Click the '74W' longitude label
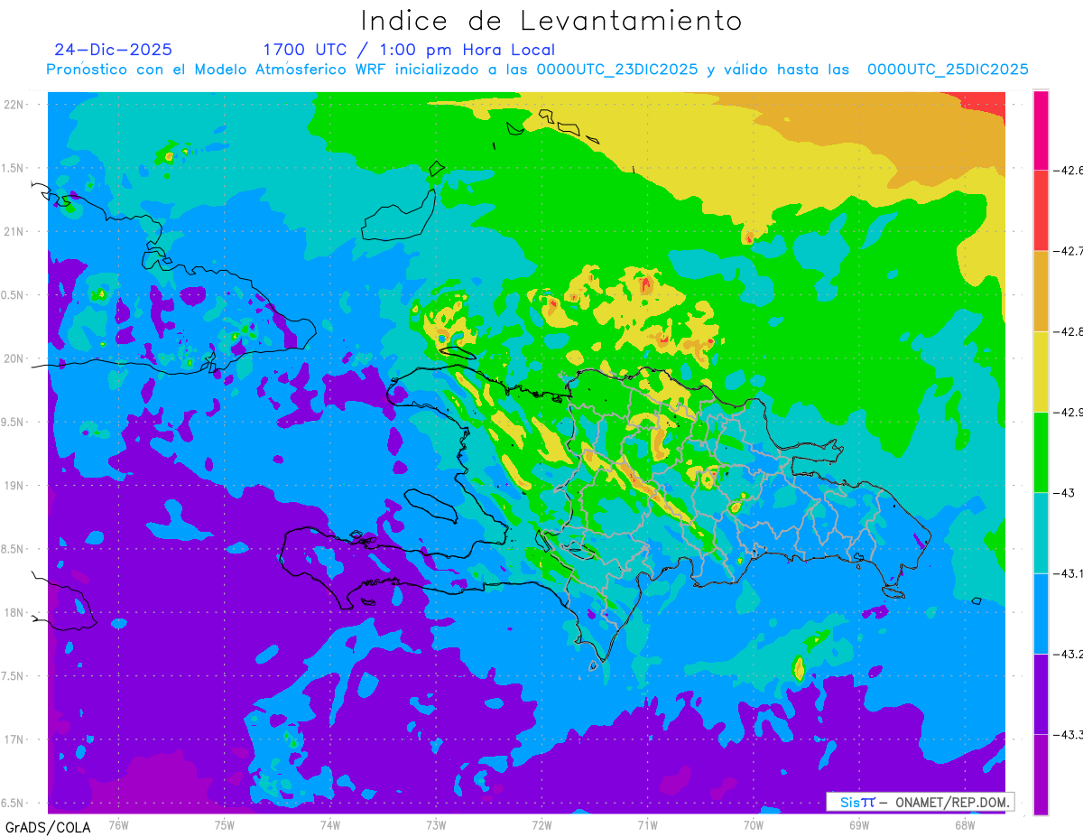Image resolution: width=1083 pixels, height=837 pixels. [x=330, y=824]
